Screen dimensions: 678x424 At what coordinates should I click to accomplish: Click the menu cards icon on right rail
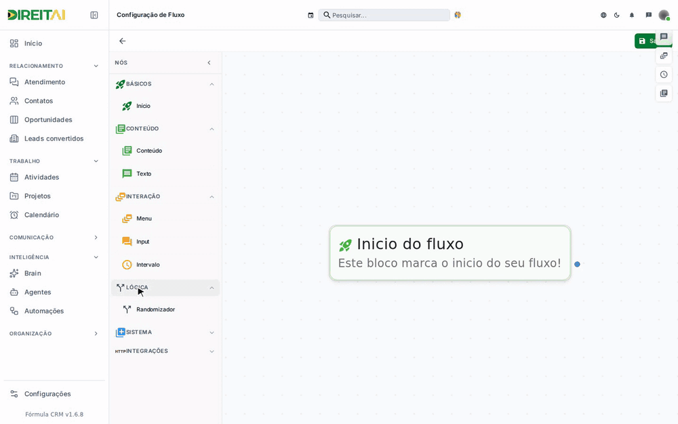[x=664, y=56]
